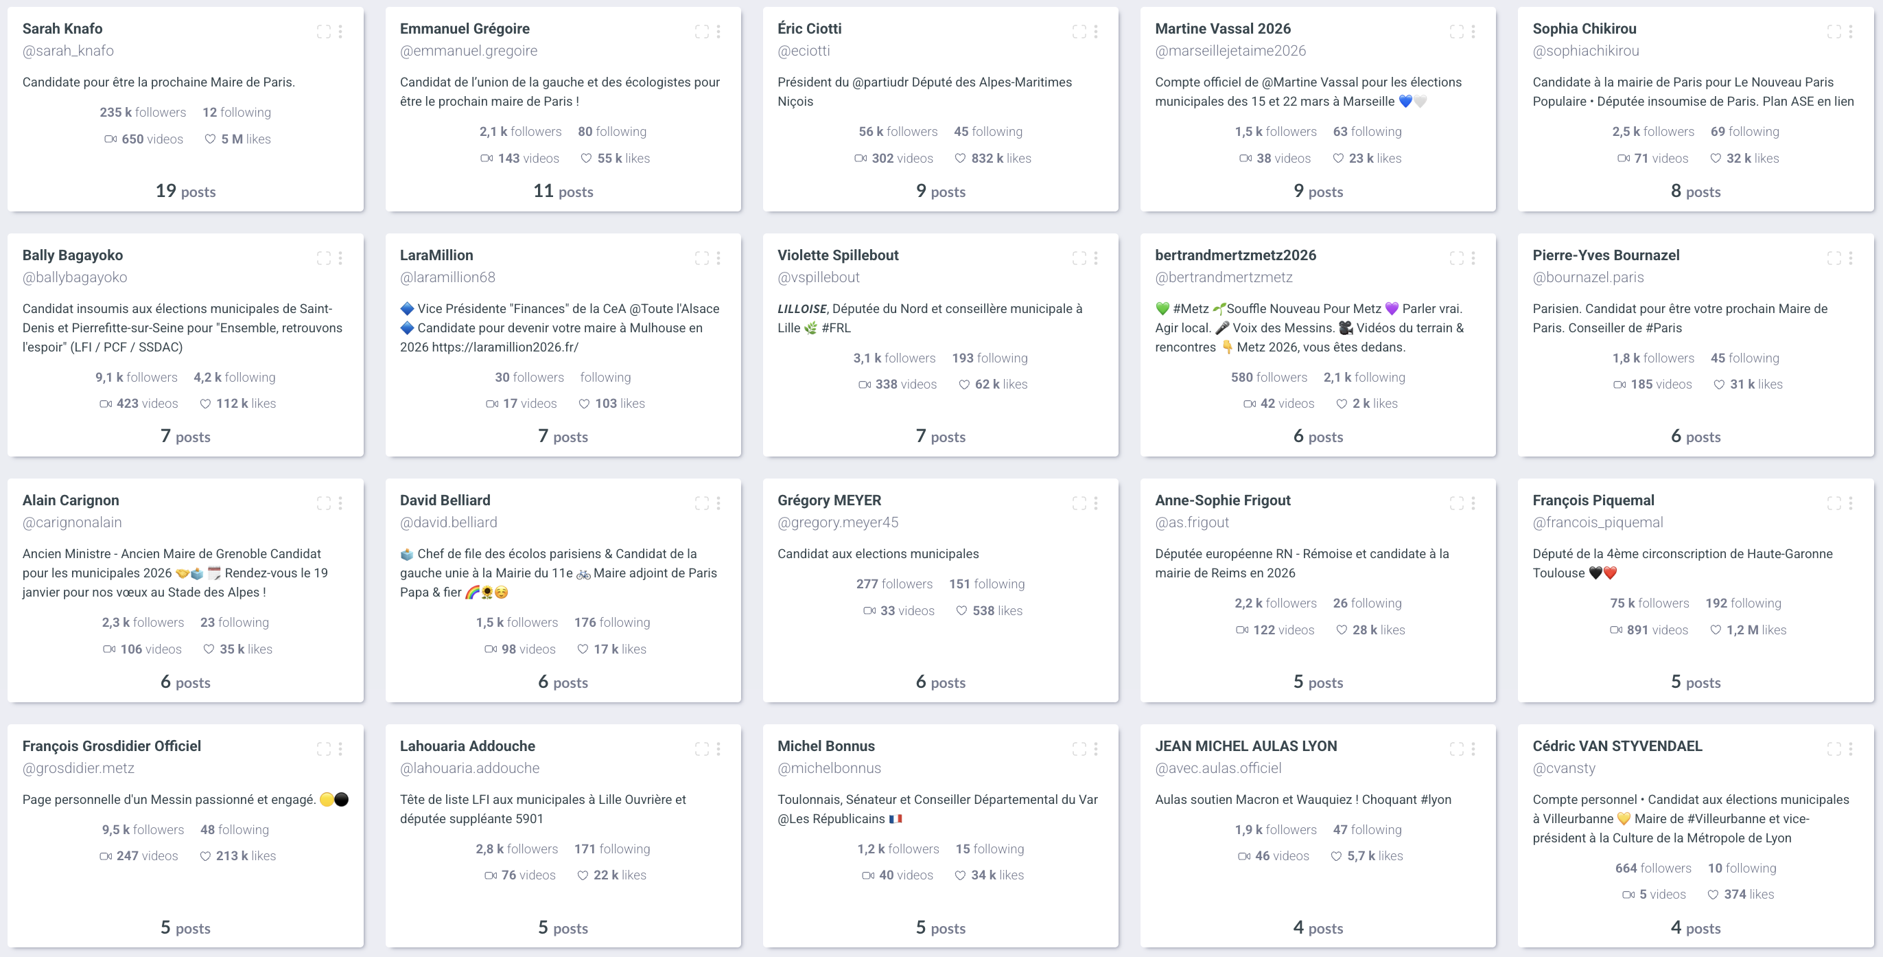Click the Martine Vassal 2026 profile name
Screen dimensions: 1883x957
(x=1222, y=29)
